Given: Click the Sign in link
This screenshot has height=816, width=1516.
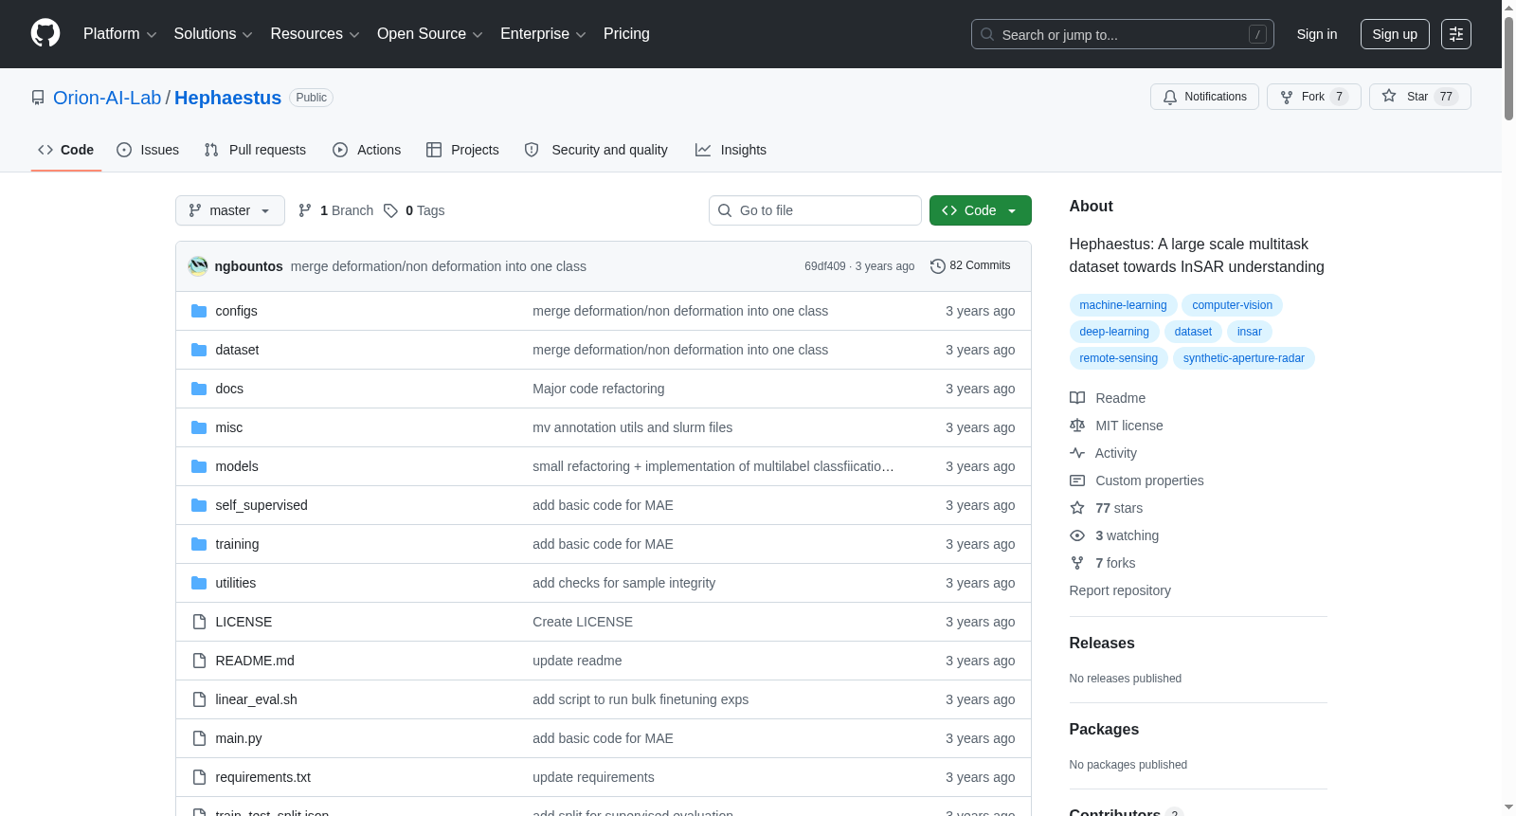Looking at the screenshot, I should coord(1317,34).
